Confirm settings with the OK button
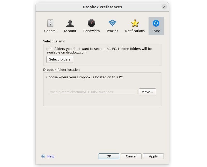 click(x=109, y=156)
